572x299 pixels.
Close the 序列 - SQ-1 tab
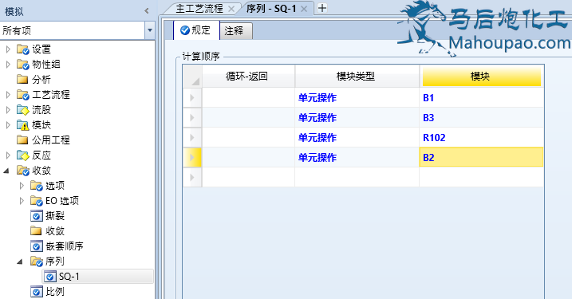(x=304, y=9)
